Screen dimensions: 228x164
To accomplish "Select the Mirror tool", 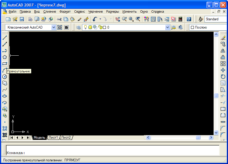I will [223, 51].
